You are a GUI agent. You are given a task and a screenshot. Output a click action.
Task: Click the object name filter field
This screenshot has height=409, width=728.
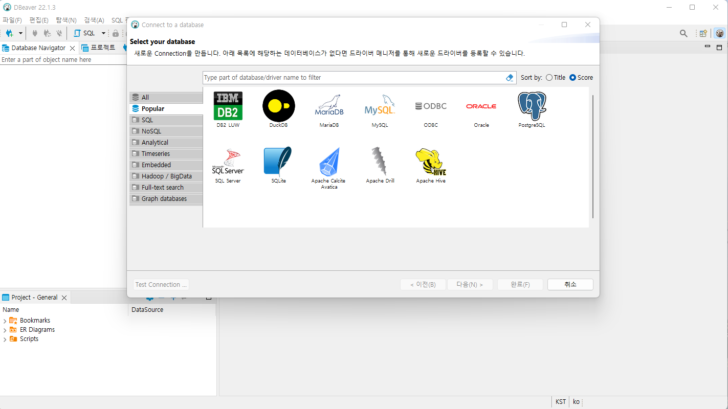(x=63, y=60)
